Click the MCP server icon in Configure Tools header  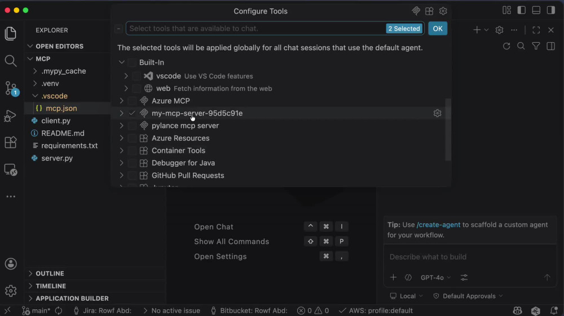[x=416, y=11]
